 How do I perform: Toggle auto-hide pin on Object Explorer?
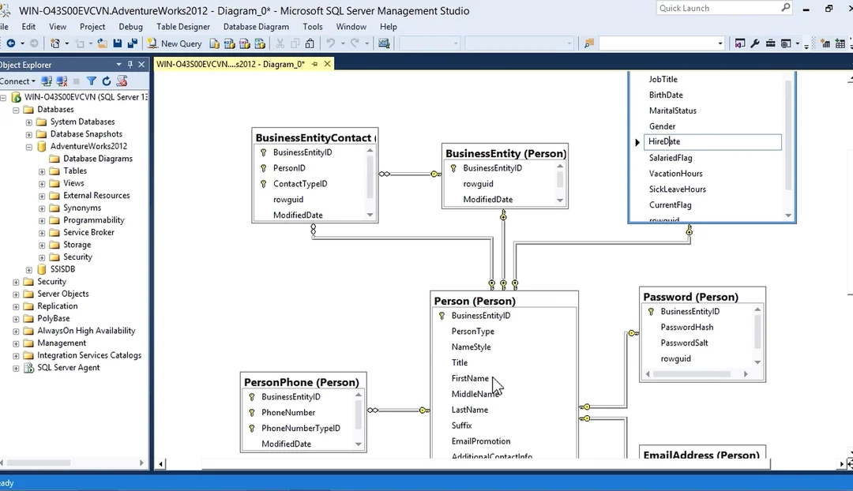(x=130, y=64)
